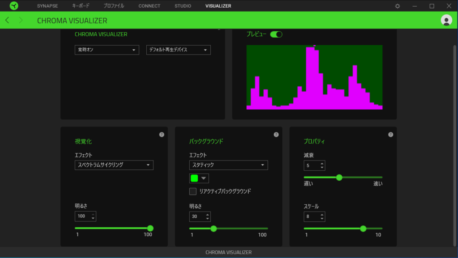
Task: Click the 減衰 slider handle
Action: (339, 177)
